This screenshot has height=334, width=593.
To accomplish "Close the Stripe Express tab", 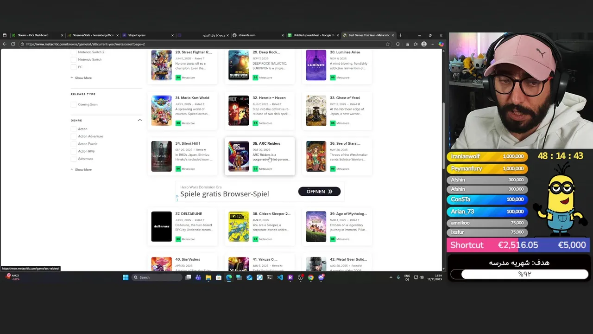I will 172,35.
